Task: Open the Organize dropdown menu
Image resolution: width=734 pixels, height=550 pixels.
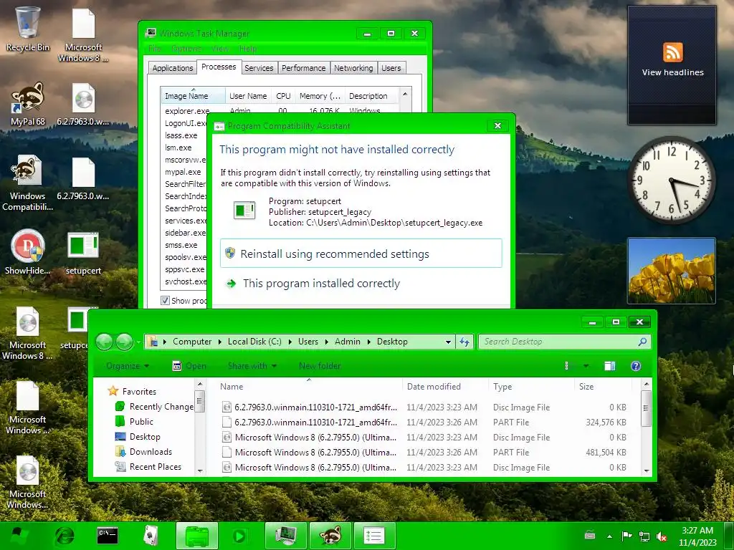Action: (x=128, y=366)
